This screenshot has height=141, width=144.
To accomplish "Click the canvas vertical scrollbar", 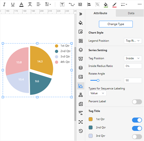I will click(75, 84).
